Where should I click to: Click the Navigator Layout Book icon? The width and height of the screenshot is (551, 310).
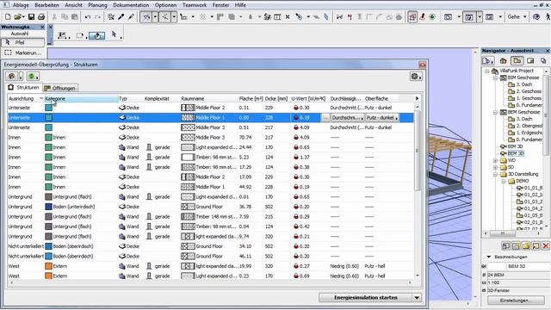click(530, 61)
